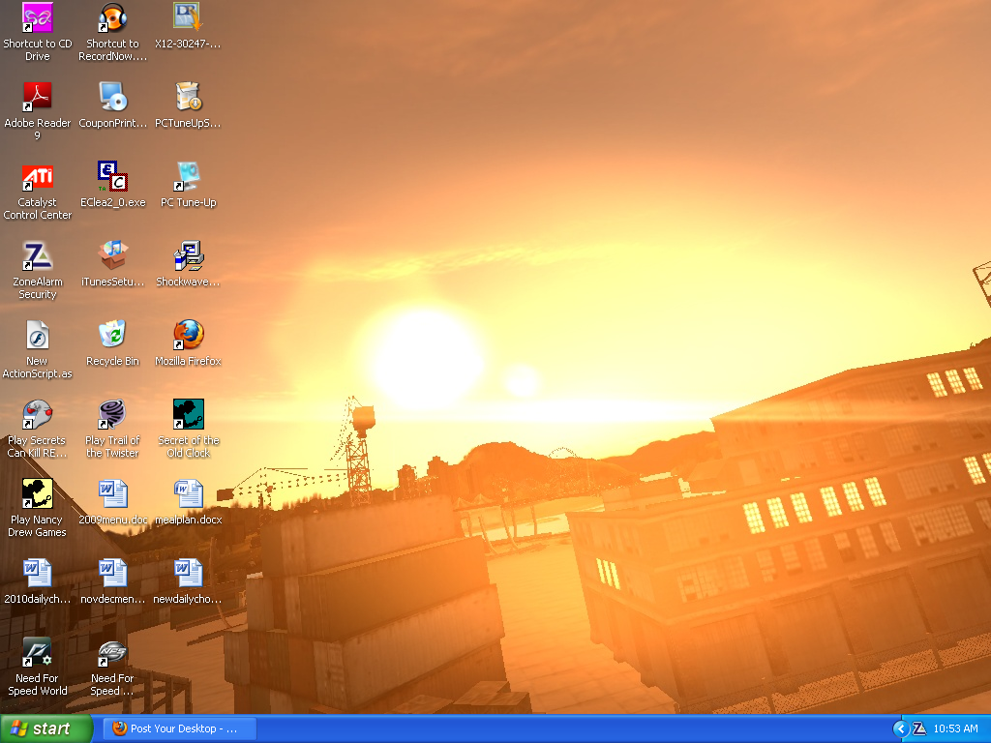Click the Post Your Desktop taskbar button
The height and width of the screenshot is (743, 991).
(180, 728)
